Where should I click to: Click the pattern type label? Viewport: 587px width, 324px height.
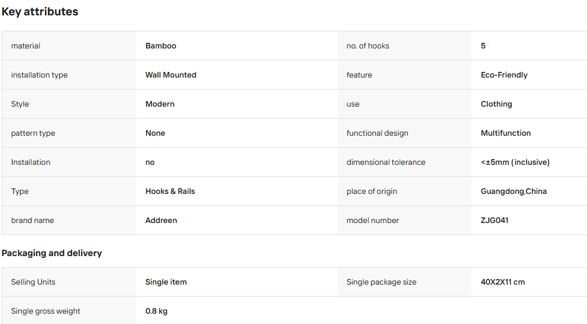33,133
